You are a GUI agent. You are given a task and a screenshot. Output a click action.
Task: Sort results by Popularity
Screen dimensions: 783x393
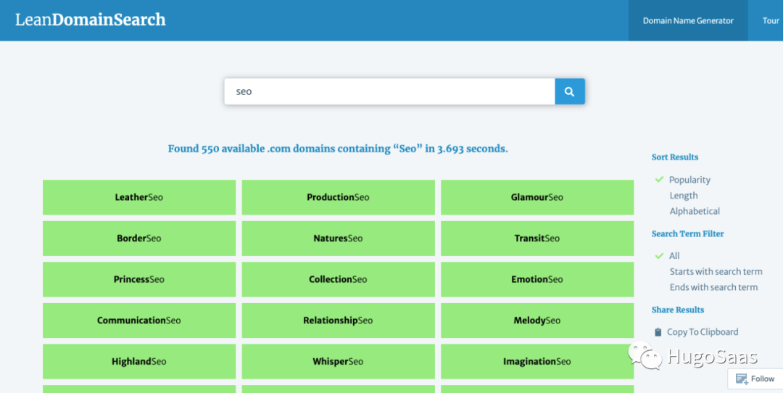[x=689, y=180]
